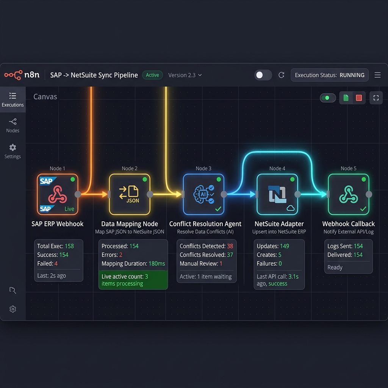Click the green status dot on Node 5
This screenshot has width=388, height=388.
point(364,179)
